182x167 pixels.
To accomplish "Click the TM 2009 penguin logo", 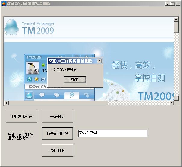I will (11, 27).
